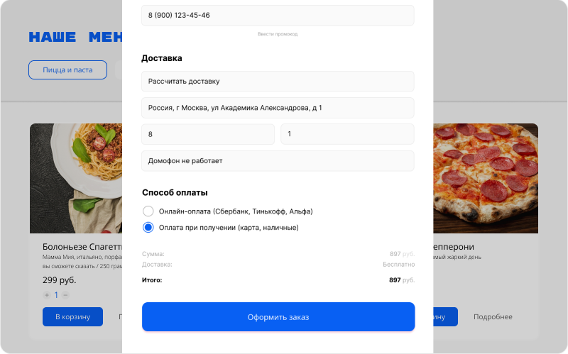Add Bolognese Spaghetti to cart ('В корзину')

click(68, 316)
